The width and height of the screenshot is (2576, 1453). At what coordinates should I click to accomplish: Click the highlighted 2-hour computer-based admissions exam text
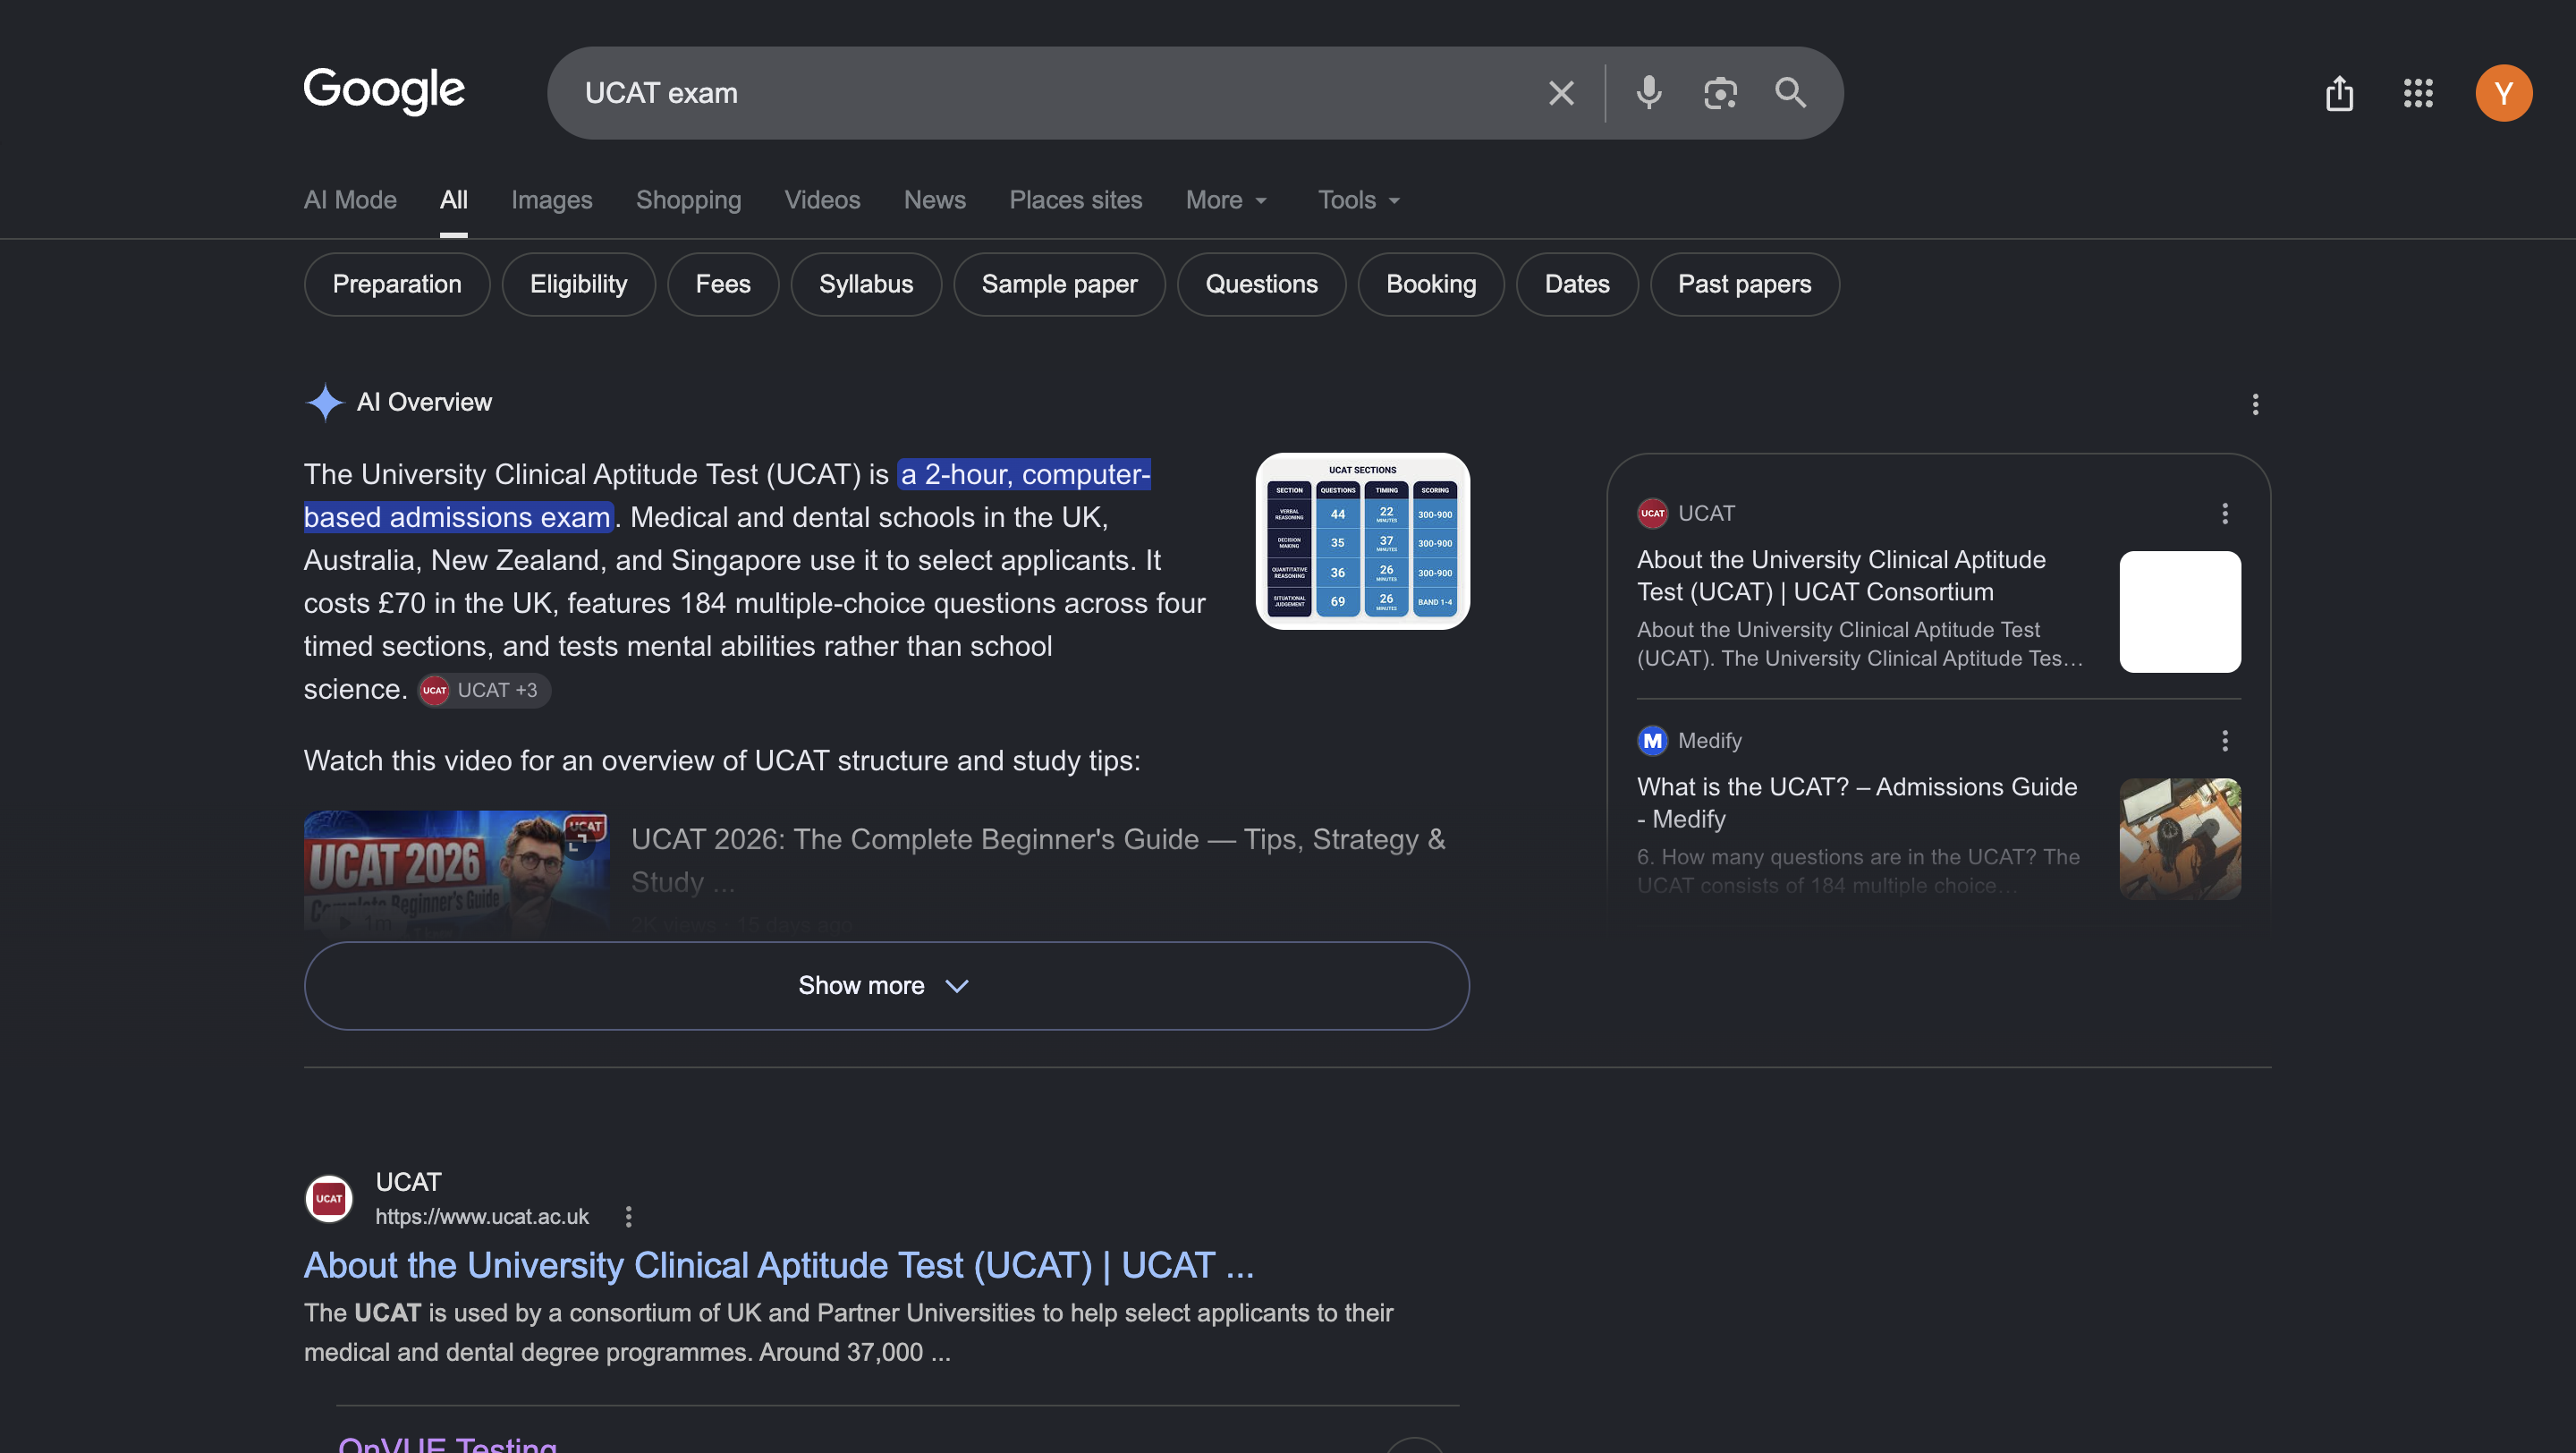coord(727,495)
